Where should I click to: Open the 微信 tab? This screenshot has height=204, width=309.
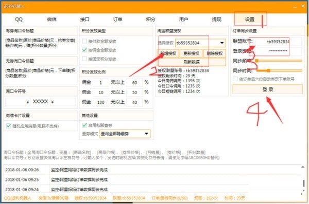click(52, 20)
